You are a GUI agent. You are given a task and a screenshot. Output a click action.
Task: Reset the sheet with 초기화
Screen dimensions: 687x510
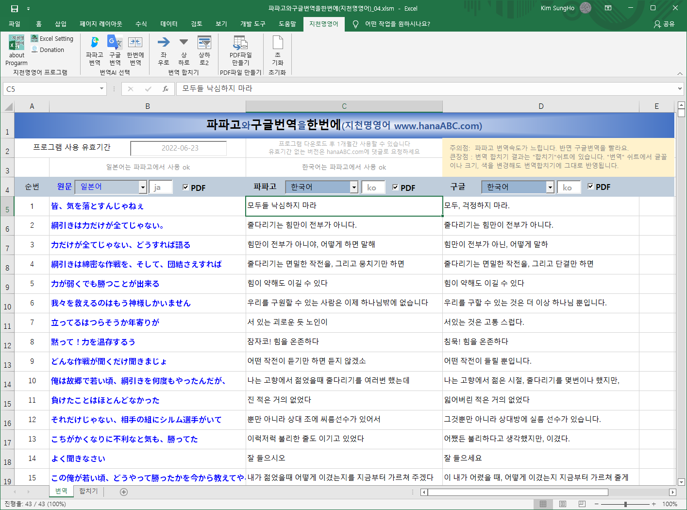(x=278, y=51)
